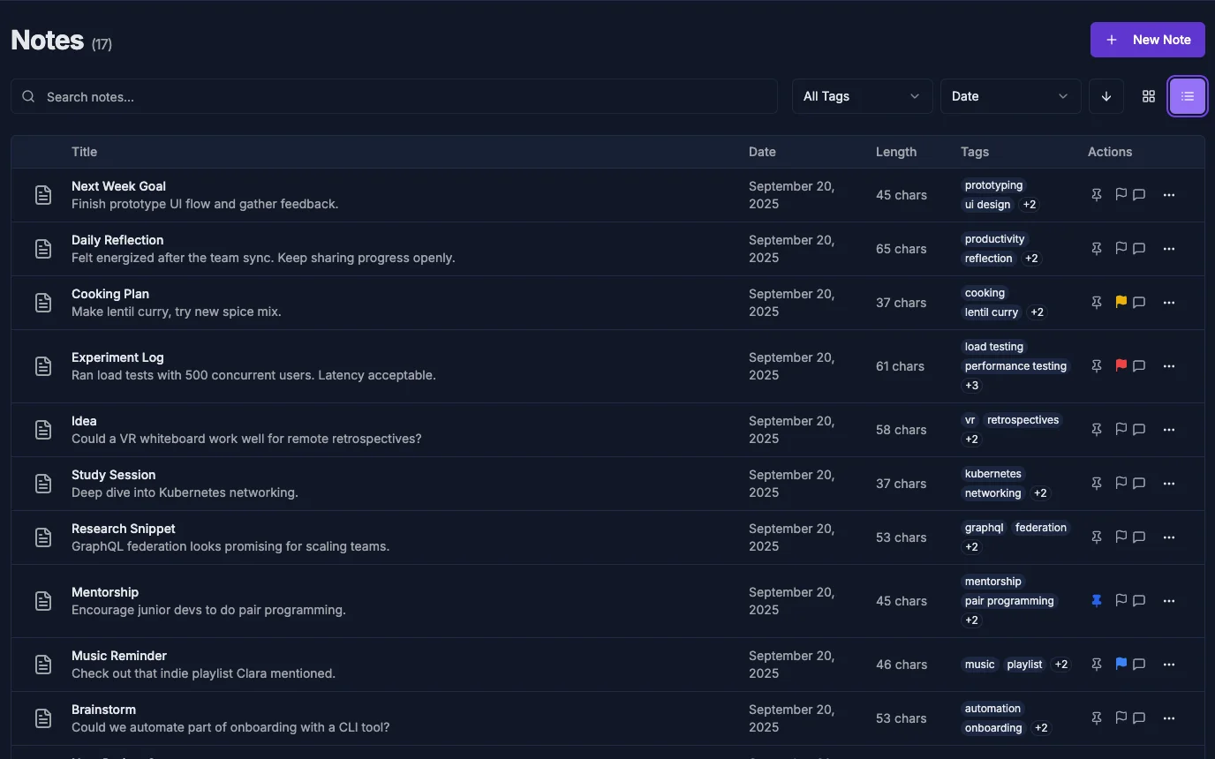Open the comment icon on Study Session row

point(1138,483)
